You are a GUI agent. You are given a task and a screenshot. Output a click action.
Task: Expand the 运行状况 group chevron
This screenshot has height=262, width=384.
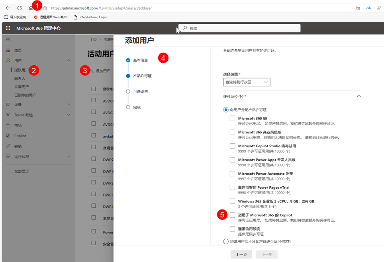69,156
